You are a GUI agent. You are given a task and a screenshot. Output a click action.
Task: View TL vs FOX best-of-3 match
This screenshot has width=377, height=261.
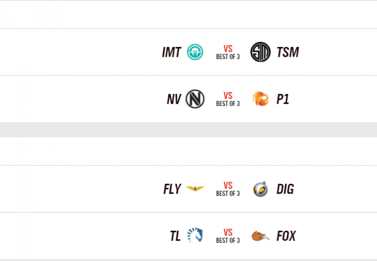pos(228,236)
